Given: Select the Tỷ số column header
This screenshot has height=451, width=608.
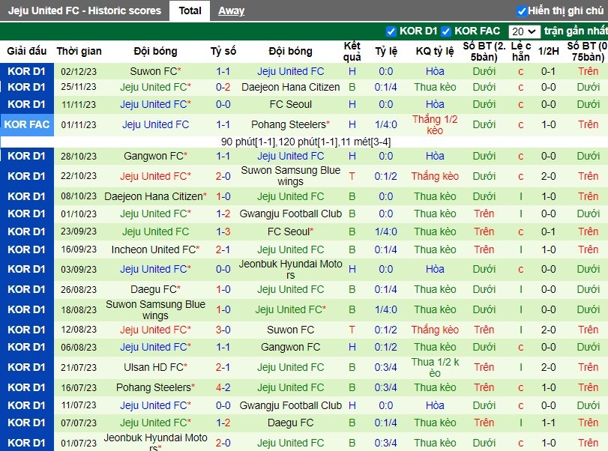Looking at the screenshot, I should coord(223,51).
